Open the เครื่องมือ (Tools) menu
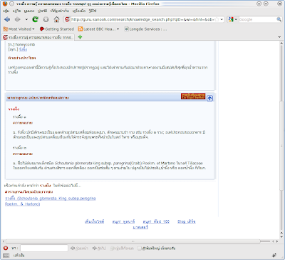Screen dimensions: 285x260 (x=79, y=11)
